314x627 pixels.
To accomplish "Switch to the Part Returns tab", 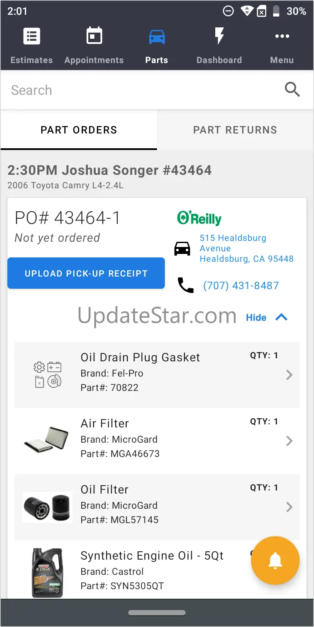I will (x=235, y=130).
